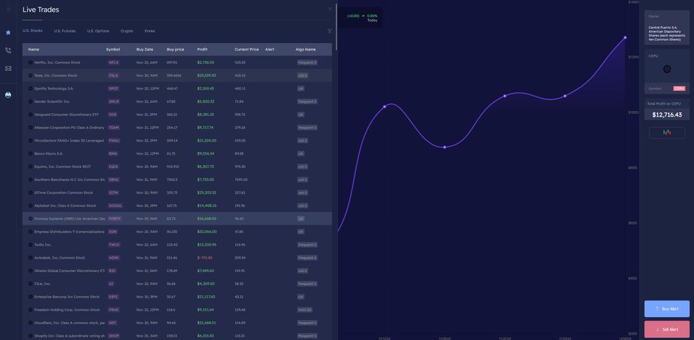This screenshot has width=694, height=340.
Task: Open the filter funnel icon above table
Action: pos(329,31)
